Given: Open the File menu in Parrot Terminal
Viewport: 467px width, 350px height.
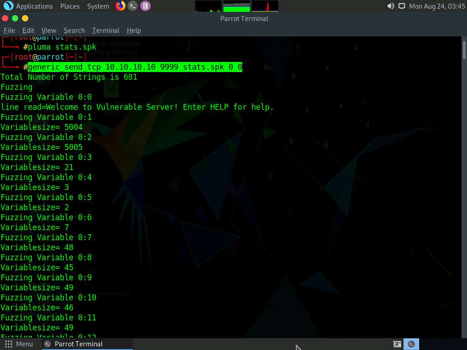Looking at the screenshot, I should pyautogui.click(x=9, y=31).
